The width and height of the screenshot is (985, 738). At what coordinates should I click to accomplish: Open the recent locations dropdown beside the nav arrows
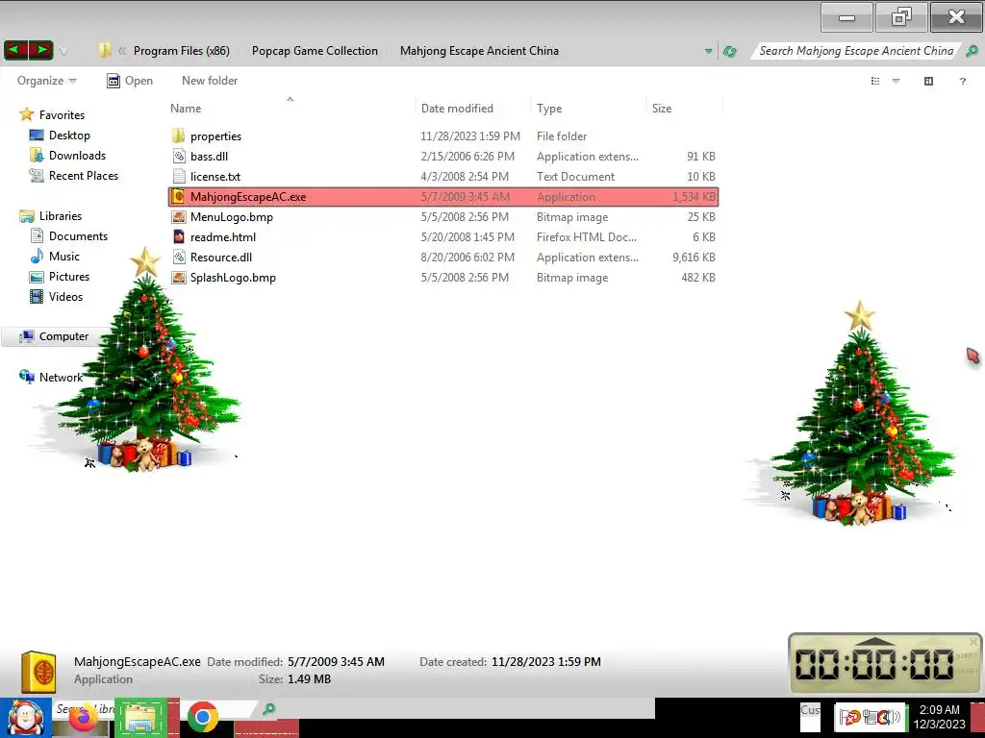tap(63, 52)
